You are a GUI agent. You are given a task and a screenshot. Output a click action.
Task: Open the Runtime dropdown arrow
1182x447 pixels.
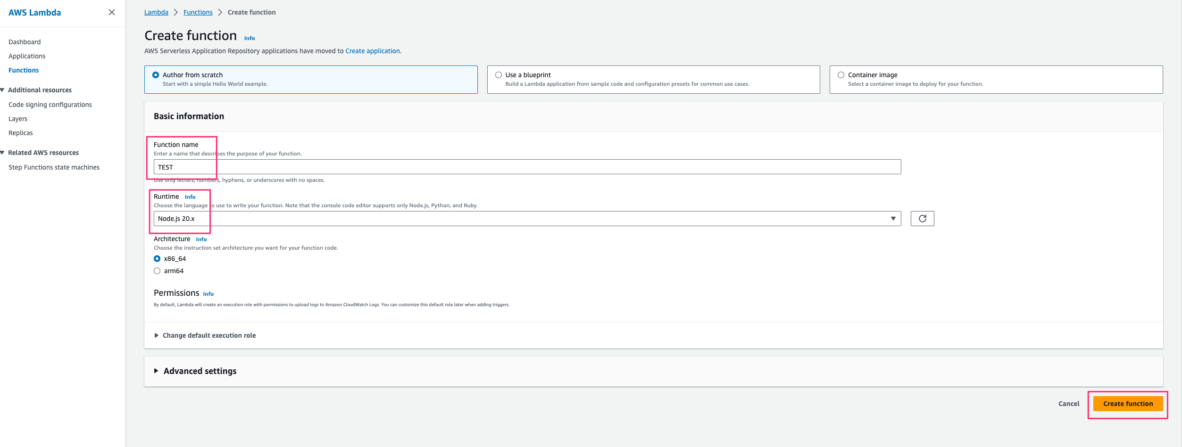(x=893, y=219)
